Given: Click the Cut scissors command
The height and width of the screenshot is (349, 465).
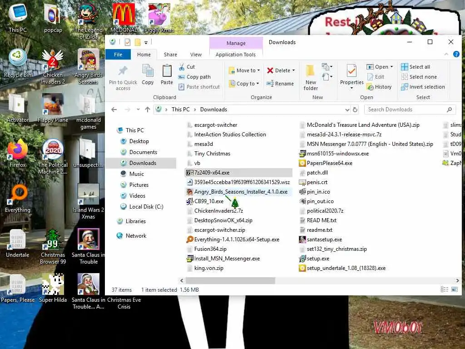Looking at the screenshot, I should click(x=187, y=67).
